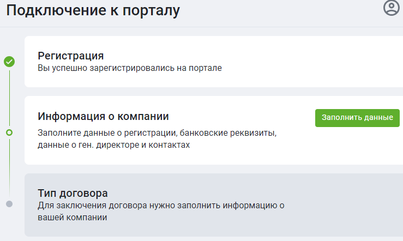Image resolution: width=403 pixels, height=241 pixels.
Task: Select the Информация о компании heading
Action: click(x=104, y=116)
